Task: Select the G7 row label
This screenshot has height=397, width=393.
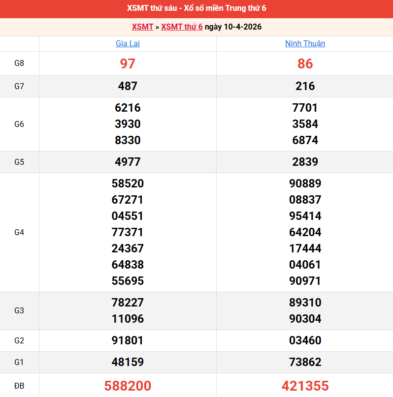Action: pos(19,86)
